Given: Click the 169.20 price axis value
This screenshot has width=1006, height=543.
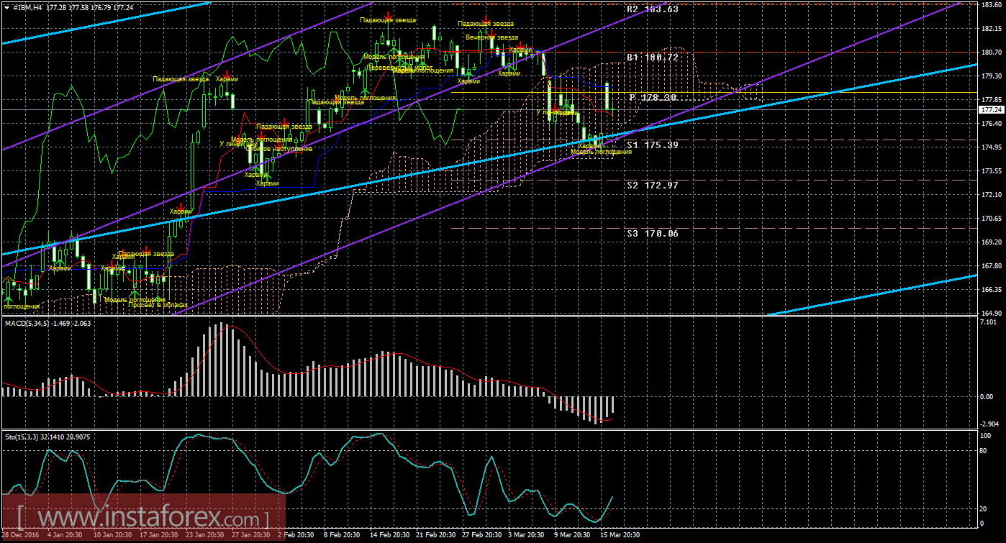Looking at the screenshot, I should [992, 242].
